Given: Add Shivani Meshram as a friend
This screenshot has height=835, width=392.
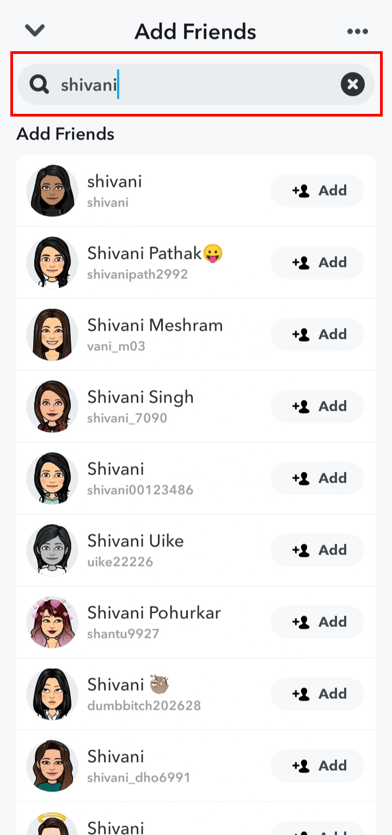Looking at the screenshot, I should pos(317,334).
